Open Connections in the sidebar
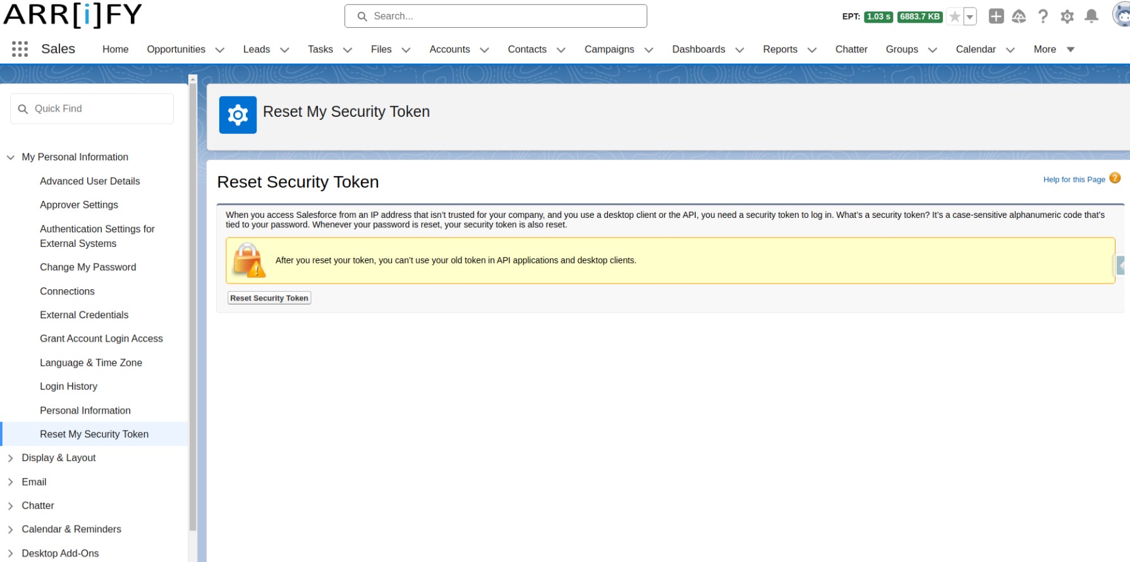The image size is (1130, 562). coord(67,291)
